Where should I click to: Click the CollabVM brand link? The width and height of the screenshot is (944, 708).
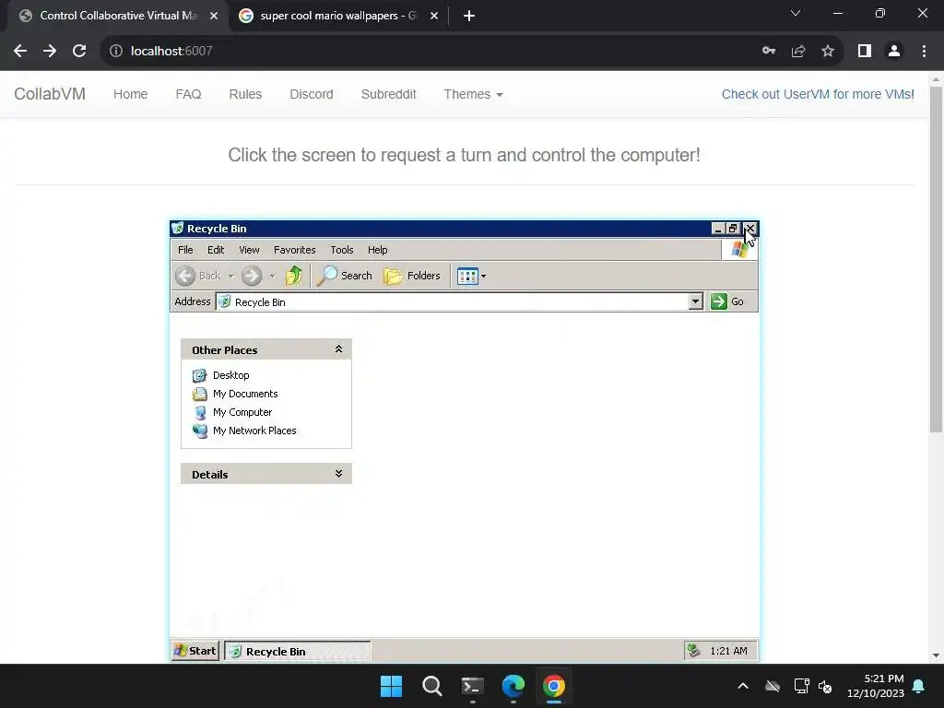(50, 94)
